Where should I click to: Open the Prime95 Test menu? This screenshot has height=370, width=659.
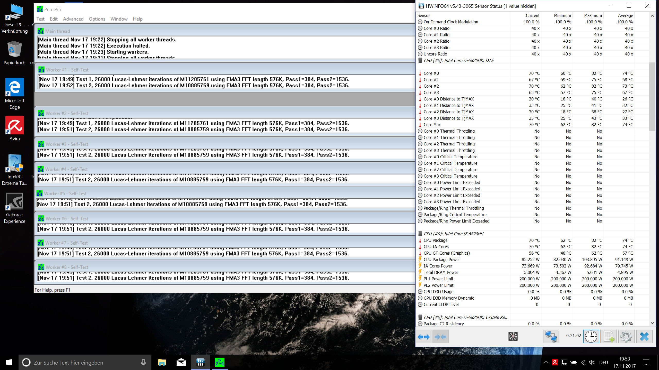click(x=40, y=19)
